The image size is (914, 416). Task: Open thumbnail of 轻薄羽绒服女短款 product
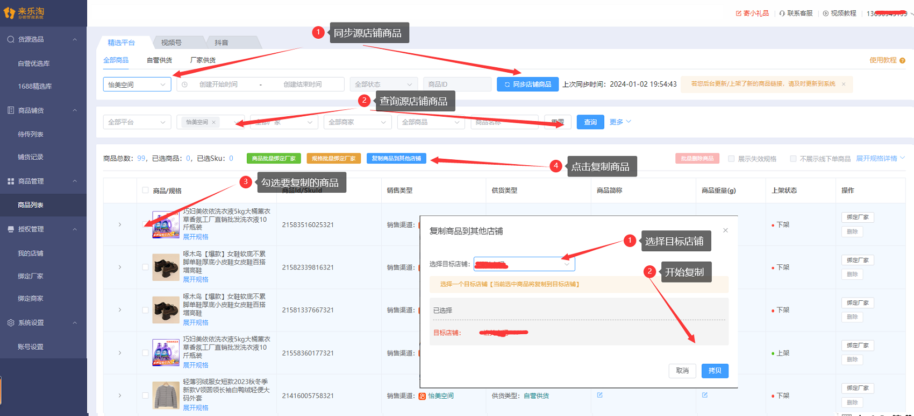coord(166,396)
